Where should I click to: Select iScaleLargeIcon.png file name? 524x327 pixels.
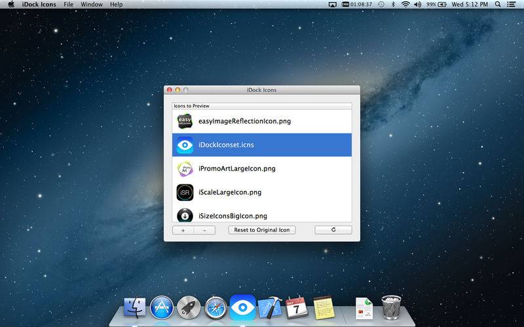click(x=230, y=192)
